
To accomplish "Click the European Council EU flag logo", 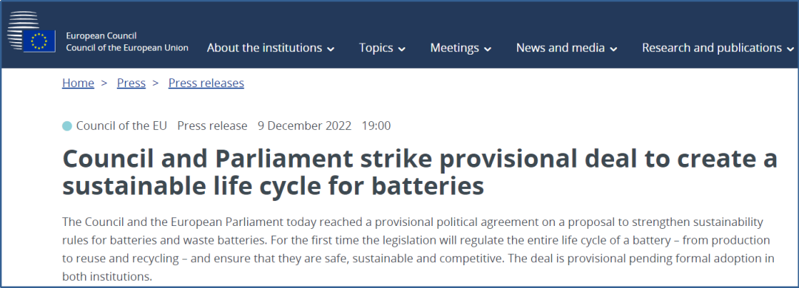I will tap(31, 32).
